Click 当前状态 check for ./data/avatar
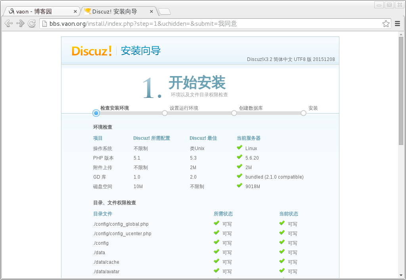The width and height of the screenshot is (406, 280). 282,270
